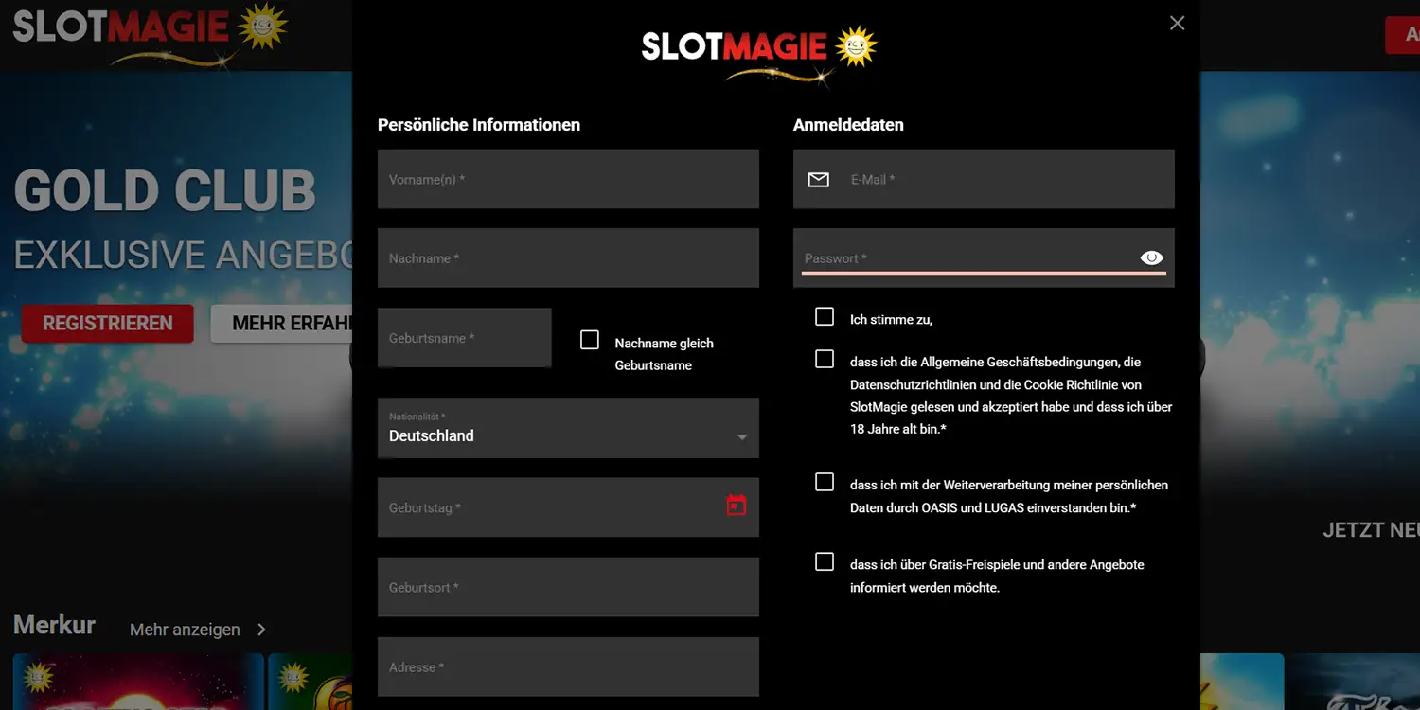This screenshot has width=1420, height=710.
Task: Click the red REGISTRIEREN button
Action: pyautogui.click(x=107, y=324)
